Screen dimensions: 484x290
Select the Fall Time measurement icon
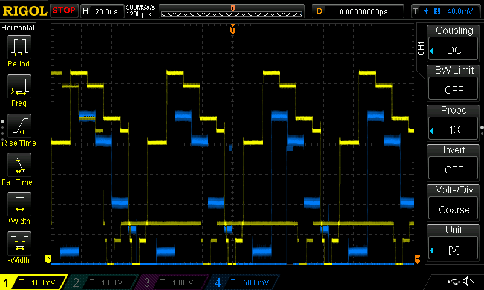pyautogui.click(x=19, y=164)
